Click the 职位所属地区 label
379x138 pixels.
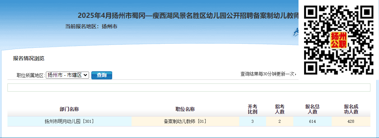pos(31,75)
